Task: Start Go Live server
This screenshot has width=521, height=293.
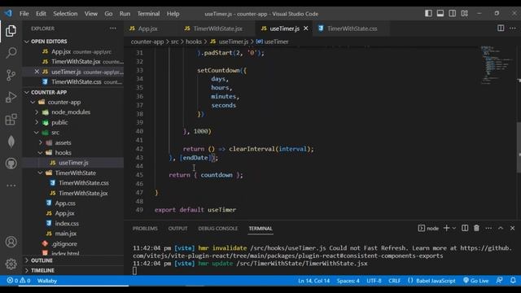Action: coord(475,281)
